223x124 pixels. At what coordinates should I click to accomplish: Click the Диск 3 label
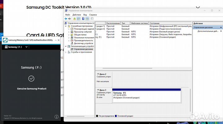(x=103, y=90)
